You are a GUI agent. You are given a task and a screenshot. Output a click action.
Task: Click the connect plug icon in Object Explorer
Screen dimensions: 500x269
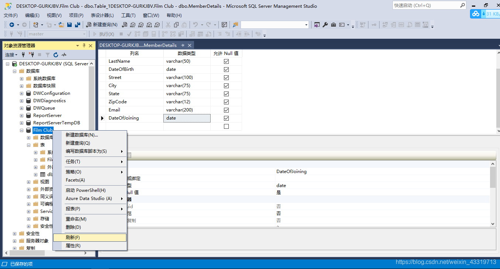coord(23,55)
